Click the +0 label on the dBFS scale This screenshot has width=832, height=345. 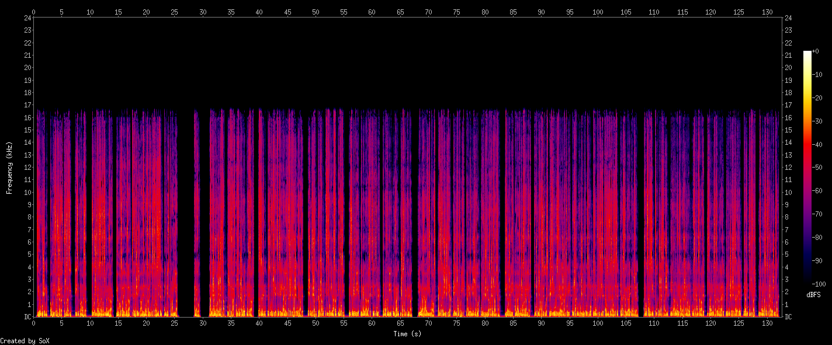(816, 51)
